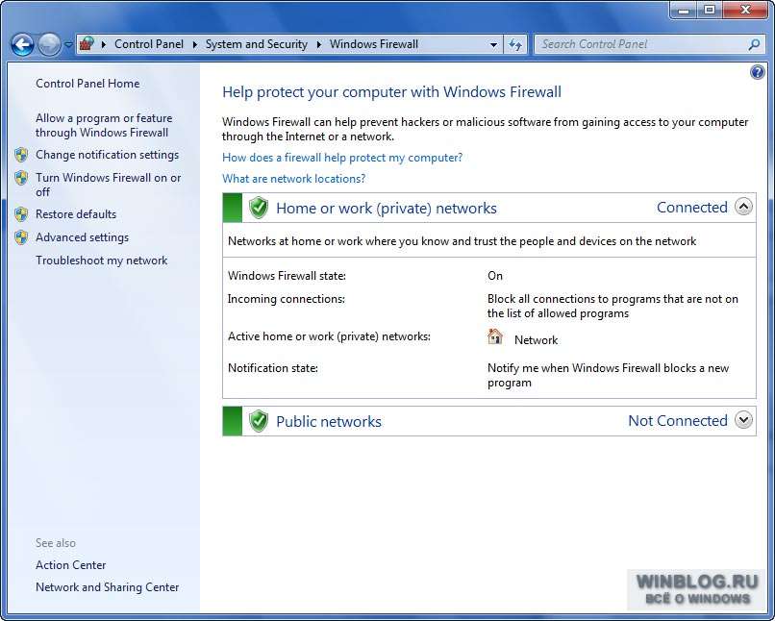
Task: Expand arrow after System and Security breadcrumb
Action: [319, 44]
